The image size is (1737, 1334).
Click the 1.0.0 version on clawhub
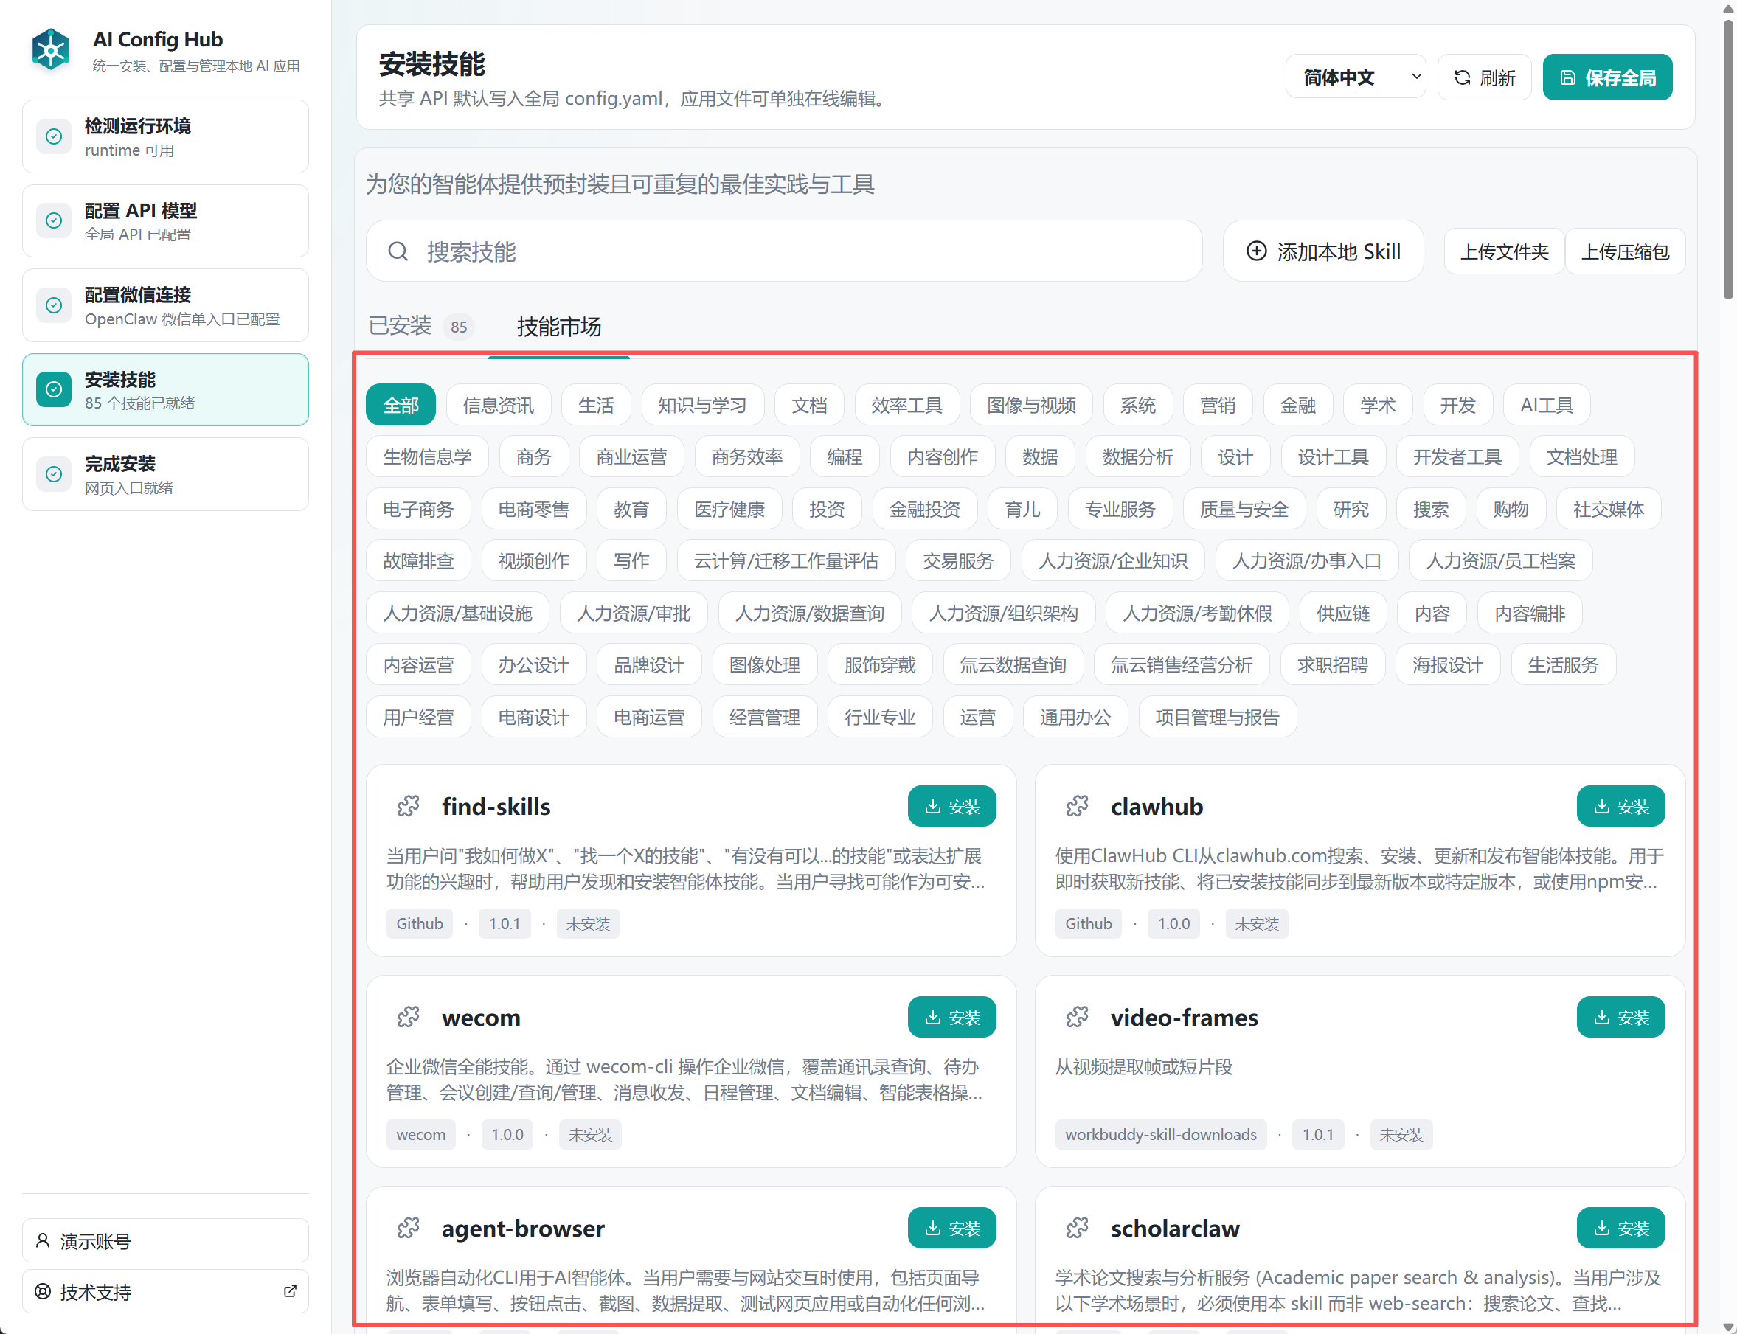tap(1173, 923)
